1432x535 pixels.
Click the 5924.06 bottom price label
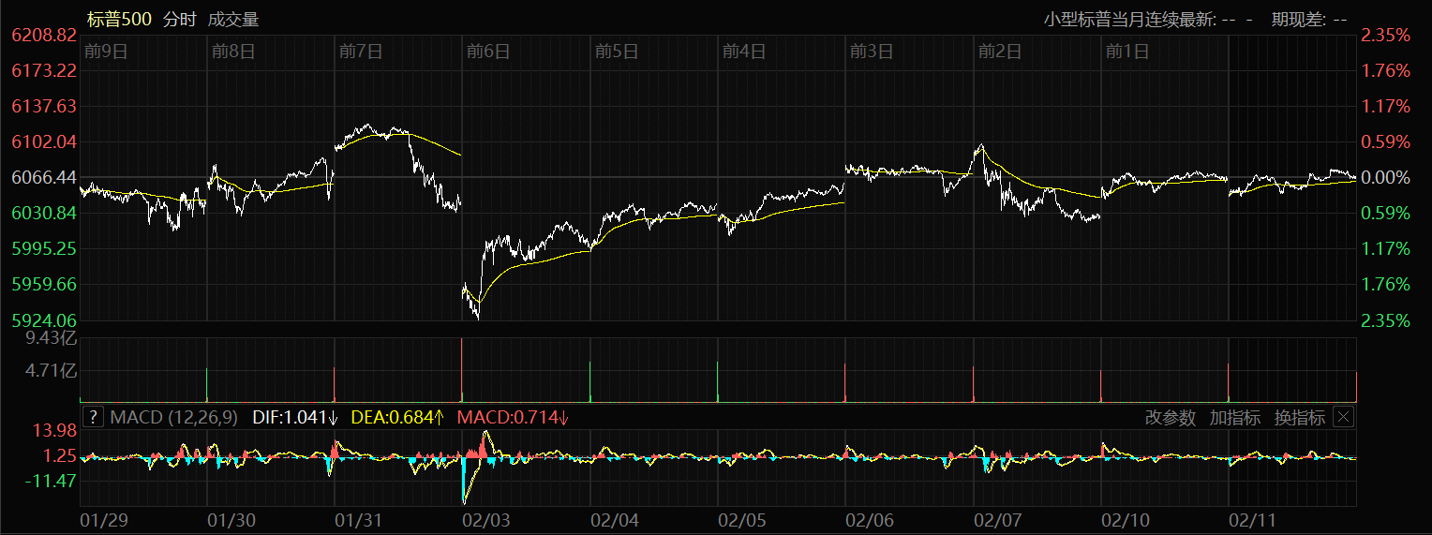coord(43,320)
